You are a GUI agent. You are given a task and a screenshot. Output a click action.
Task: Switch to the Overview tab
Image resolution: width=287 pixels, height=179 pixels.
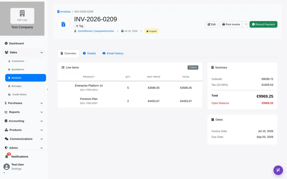click(68, 53)
